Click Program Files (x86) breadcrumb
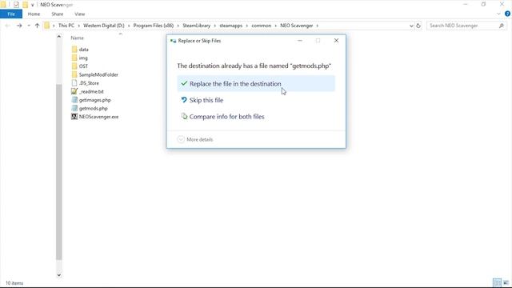The height and width of the screenshot is (288, 512). 154,26
